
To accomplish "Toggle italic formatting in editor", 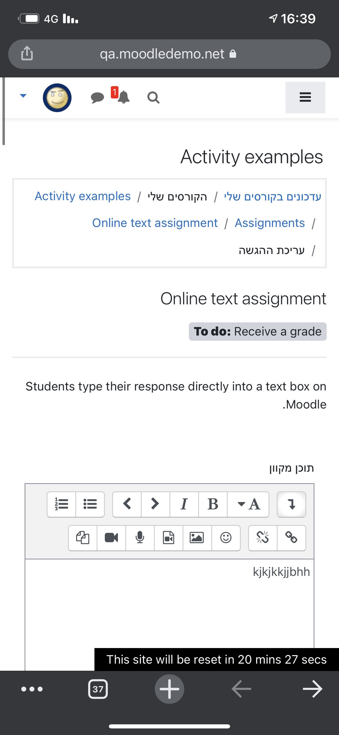I will 184,504.
